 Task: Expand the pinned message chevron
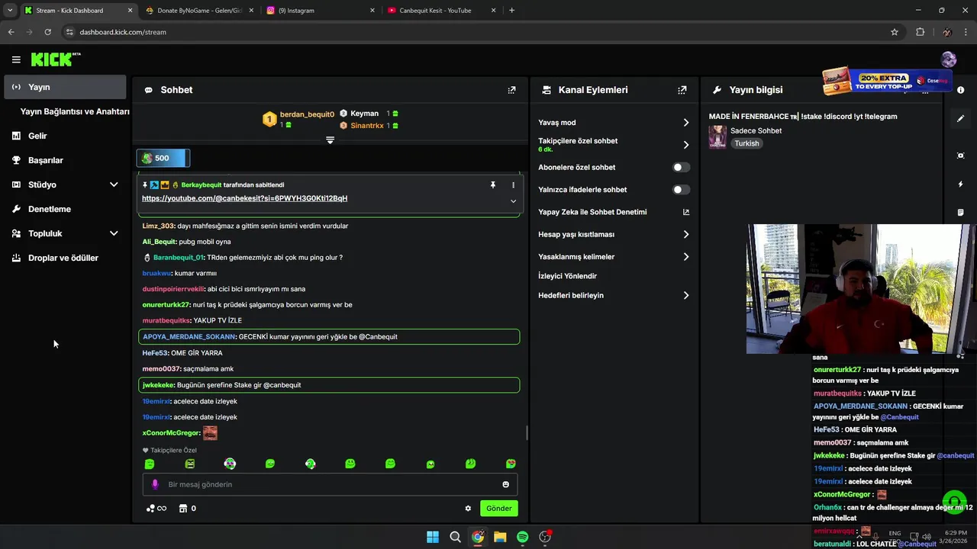pyautogui.click(x=513, y=201)
